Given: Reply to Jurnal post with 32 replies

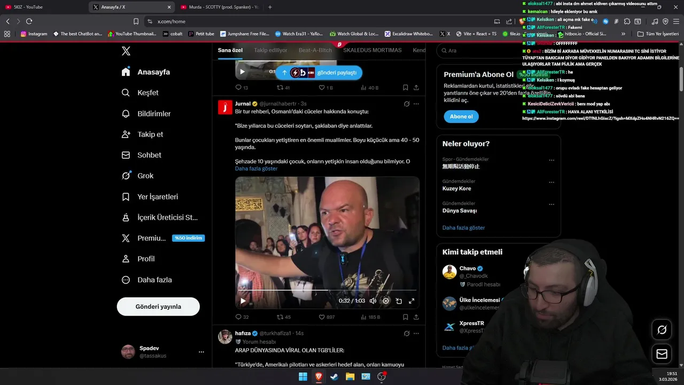Looking at the screenshot, I should click(x=242, y=317).
